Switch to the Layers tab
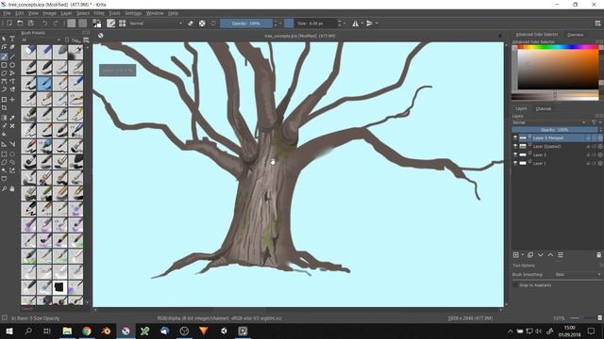This screenshot has width=604, height=339. point(521,109)
